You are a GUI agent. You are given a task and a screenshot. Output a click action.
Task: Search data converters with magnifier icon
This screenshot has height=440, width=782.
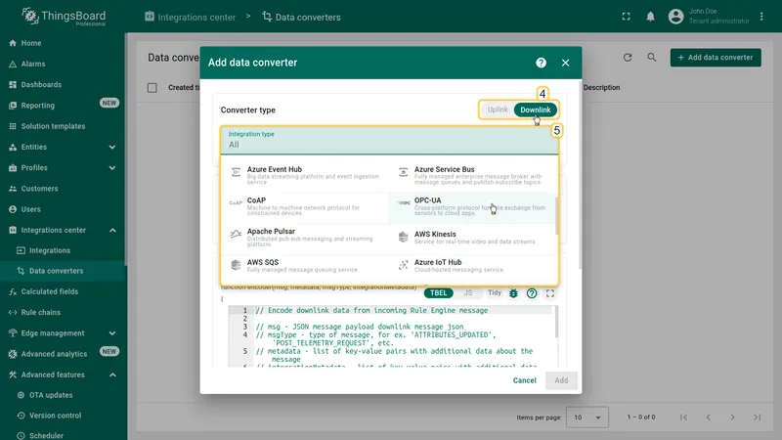[x=652, y=58]
